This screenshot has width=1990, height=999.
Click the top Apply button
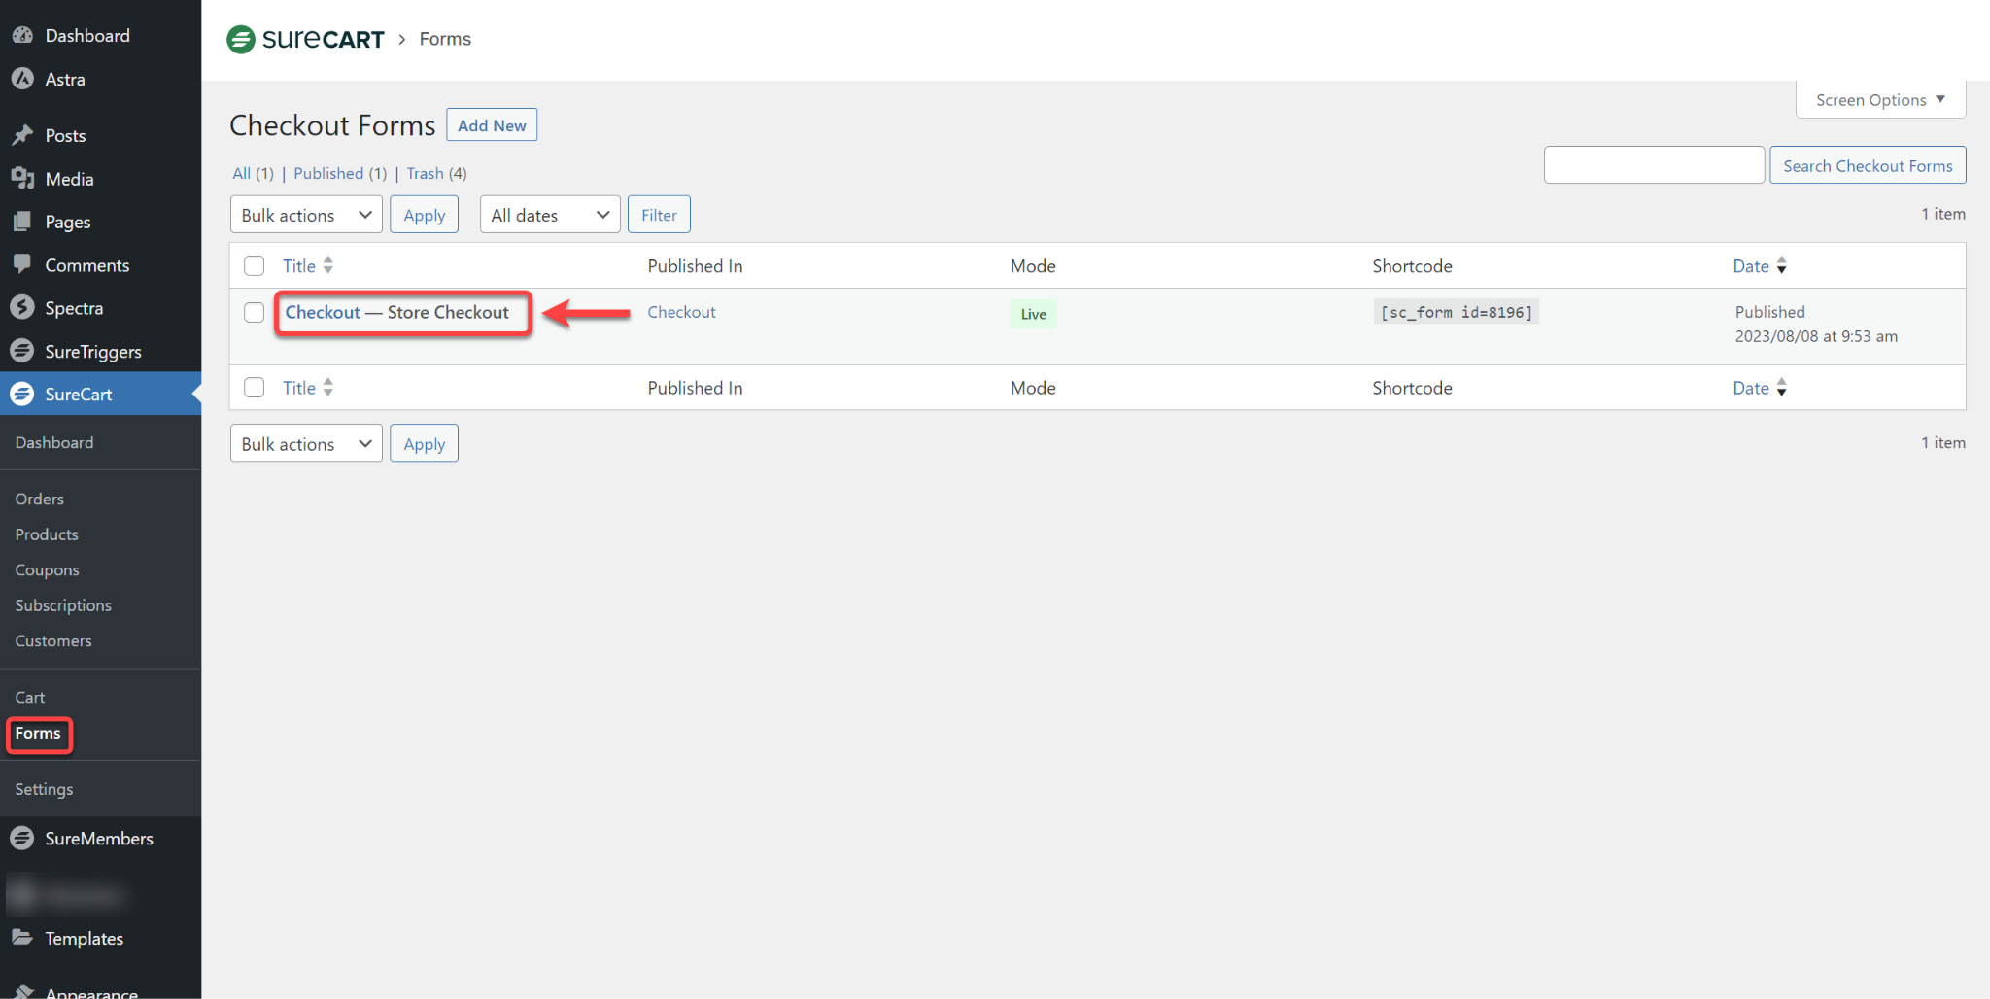pyautogui.click(x=425, y=215)
